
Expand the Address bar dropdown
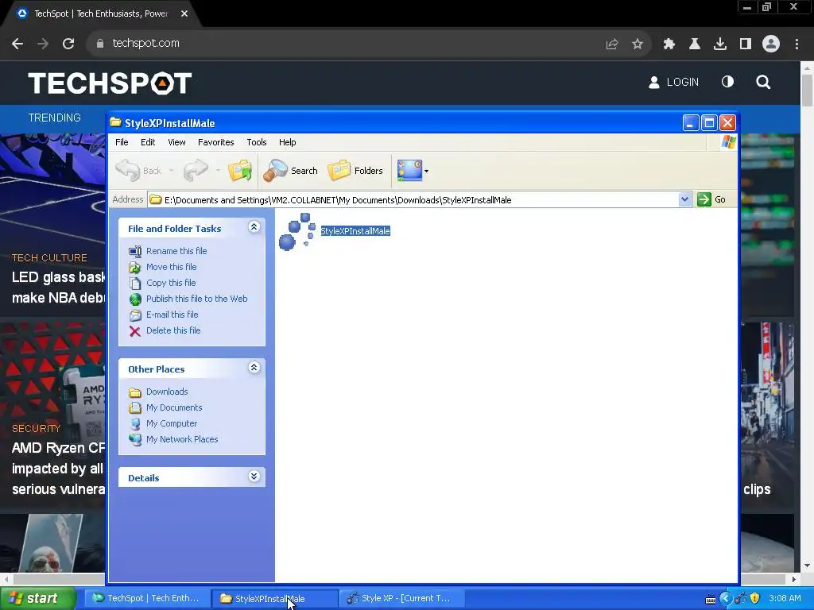(684, 199)
